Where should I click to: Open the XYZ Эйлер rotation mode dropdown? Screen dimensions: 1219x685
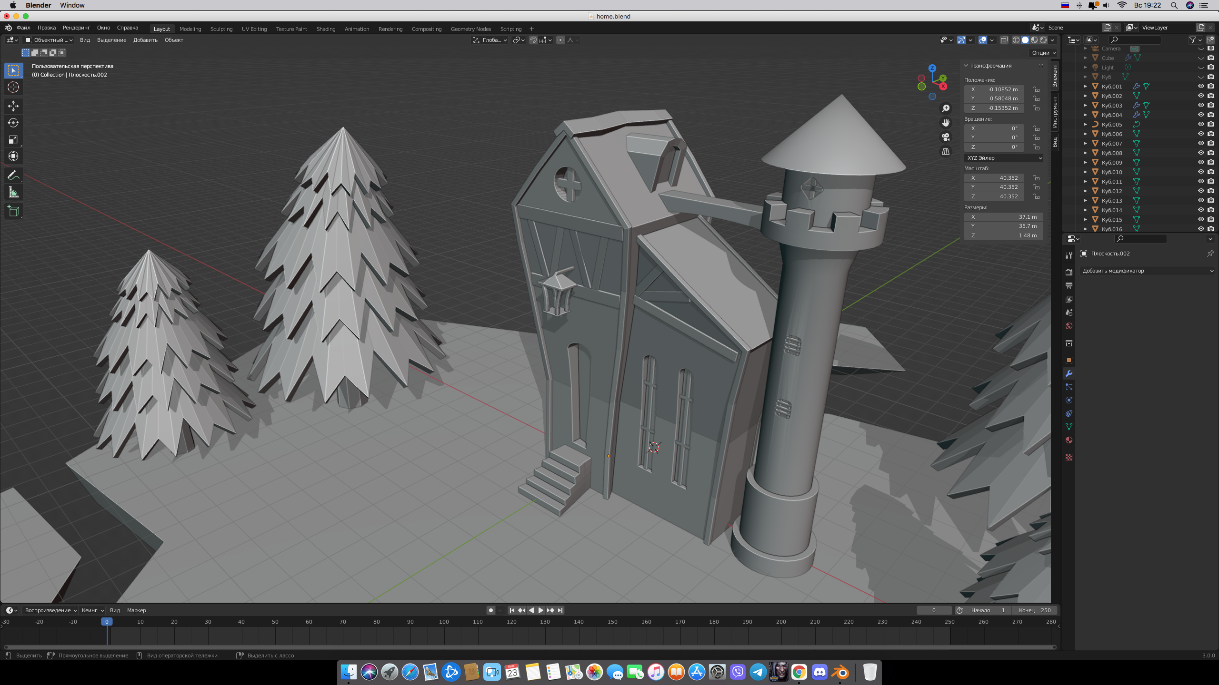[1004, 158]
